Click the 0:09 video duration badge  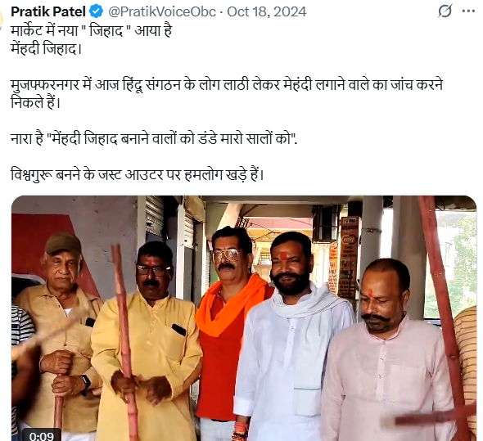[x=42, y=435]
